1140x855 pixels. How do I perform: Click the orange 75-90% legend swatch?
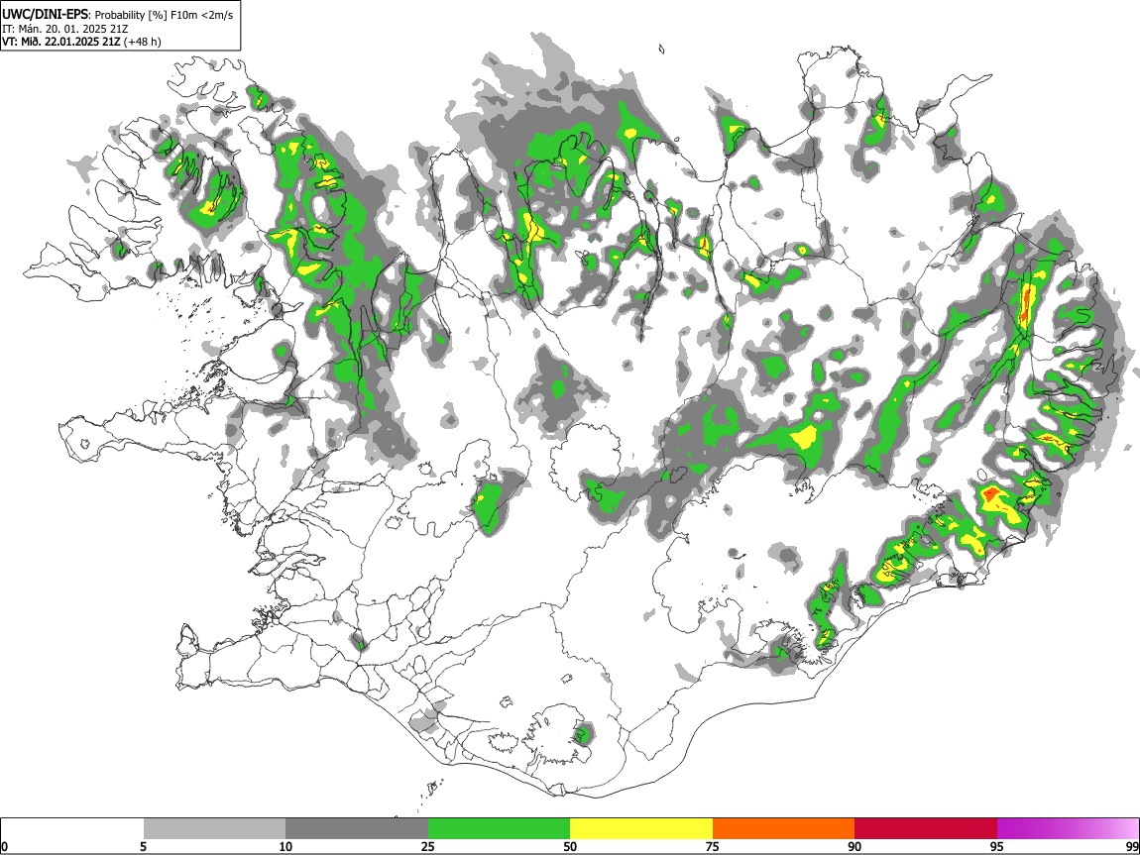783,829
